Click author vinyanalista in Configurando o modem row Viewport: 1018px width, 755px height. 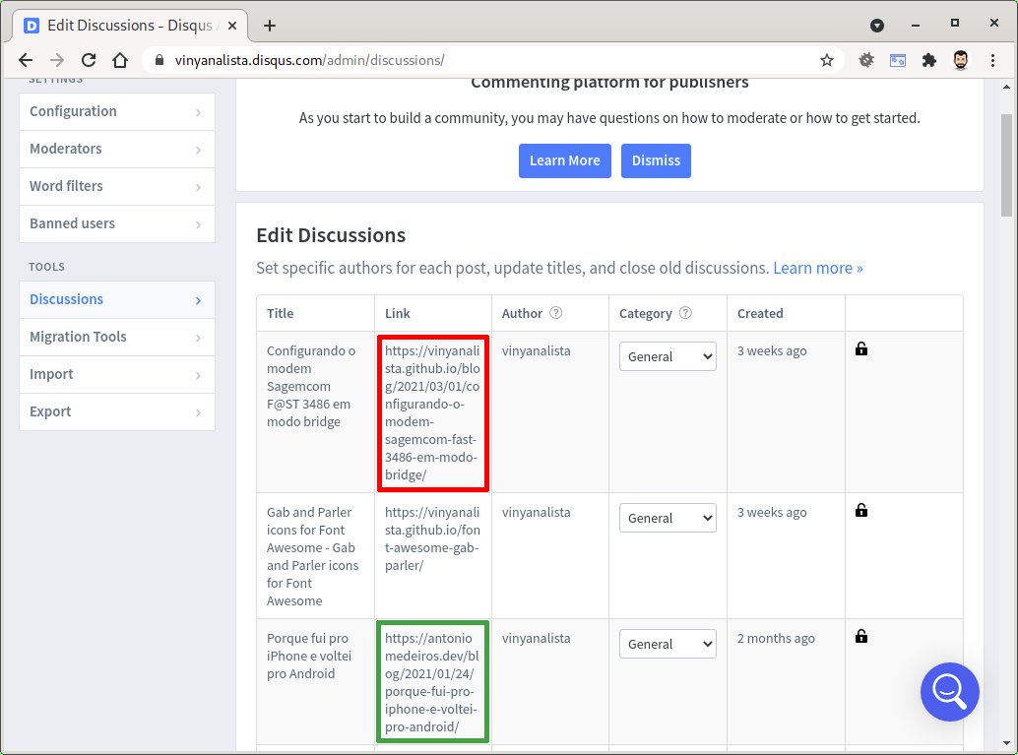537,350
